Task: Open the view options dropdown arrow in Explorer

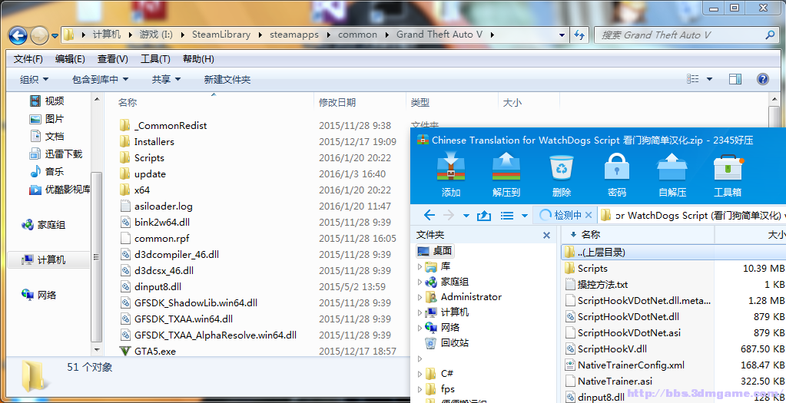Action: [x=709, y=79]
